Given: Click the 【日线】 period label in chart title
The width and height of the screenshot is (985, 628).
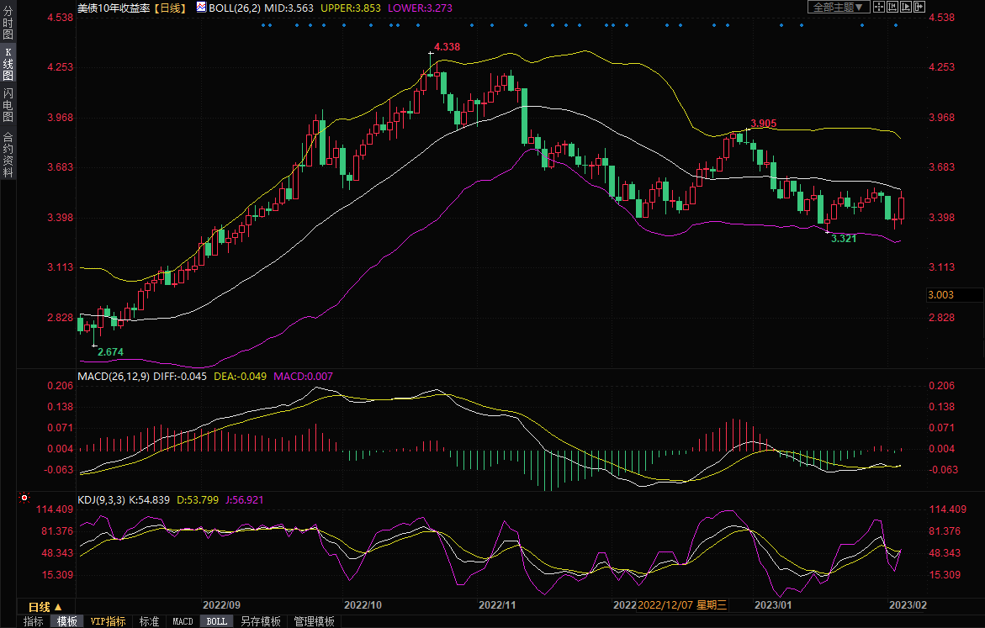Looking at the screenshot, I should (x=172, y=7).
